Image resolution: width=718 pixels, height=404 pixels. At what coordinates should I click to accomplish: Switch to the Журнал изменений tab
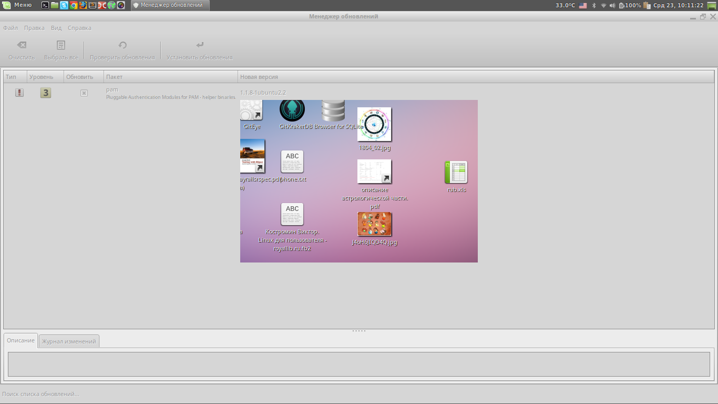pos(69,341)
